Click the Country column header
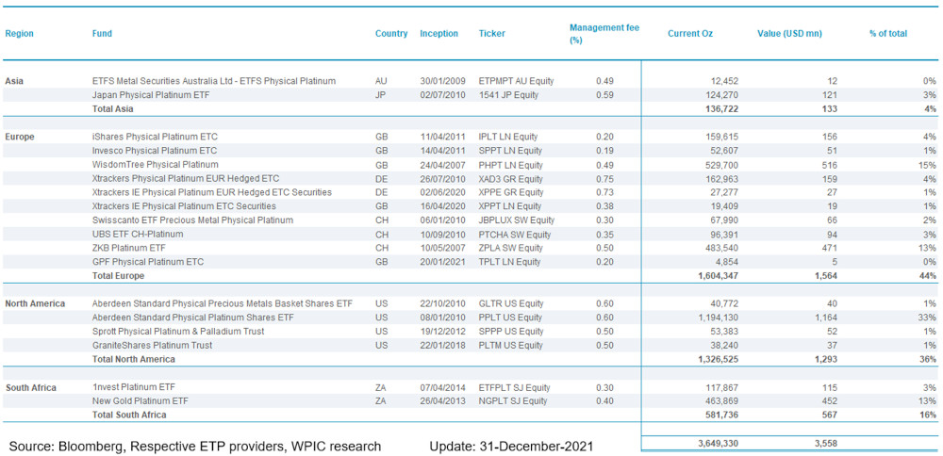This screenshot has width=943, height=456. click(391, 34)
